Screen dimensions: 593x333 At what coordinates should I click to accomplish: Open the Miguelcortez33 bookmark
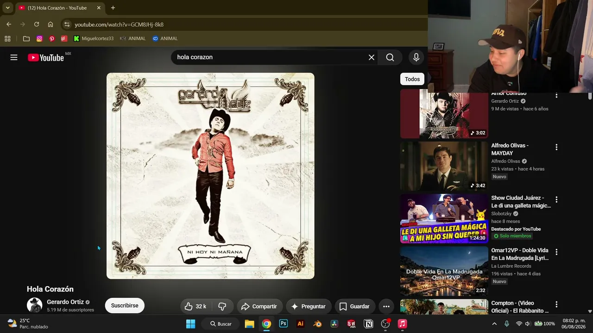(94, 38)
